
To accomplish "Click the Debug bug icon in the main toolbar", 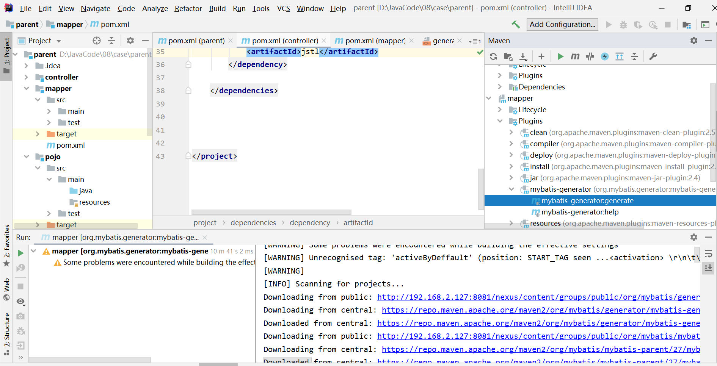I will pos(623,25).
